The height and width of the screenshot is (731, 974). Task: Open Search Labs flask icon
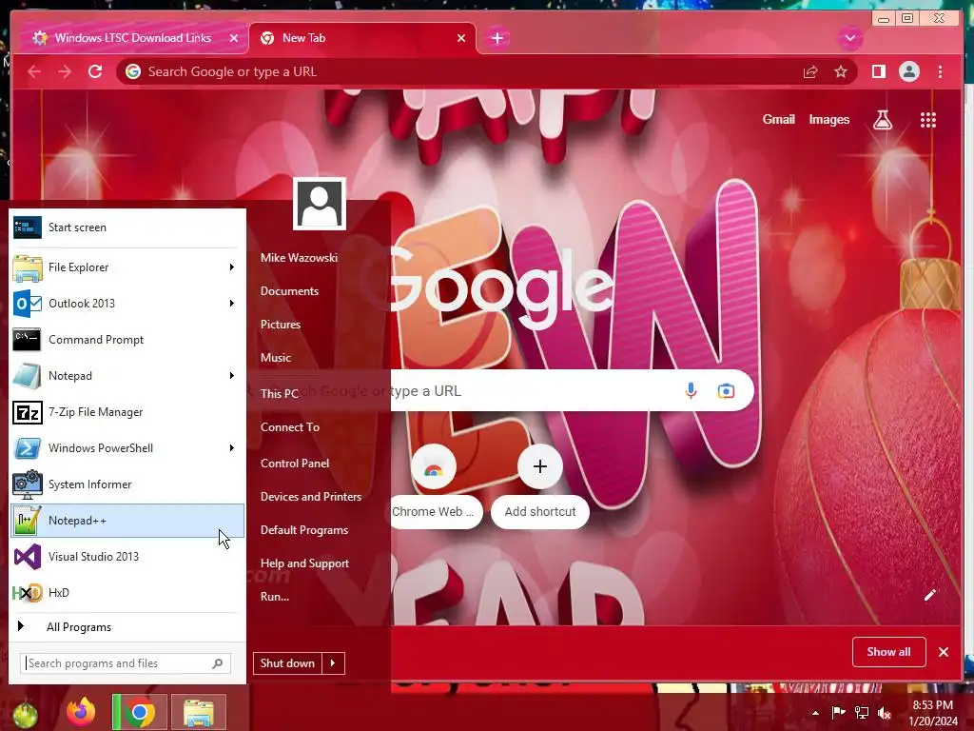(882, 119)
